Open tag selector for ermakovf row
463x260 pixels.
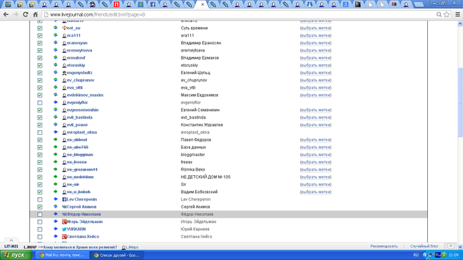point(315,58)
